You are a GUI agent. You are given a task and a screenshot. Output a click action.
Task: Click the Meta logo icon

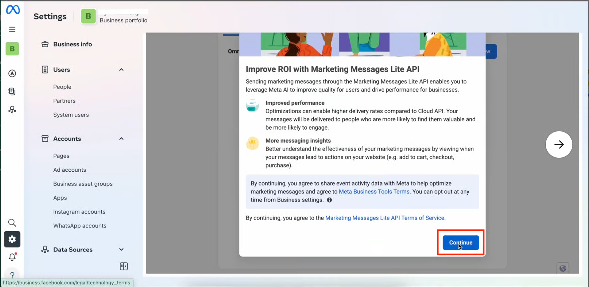click(x=13, y=10)
